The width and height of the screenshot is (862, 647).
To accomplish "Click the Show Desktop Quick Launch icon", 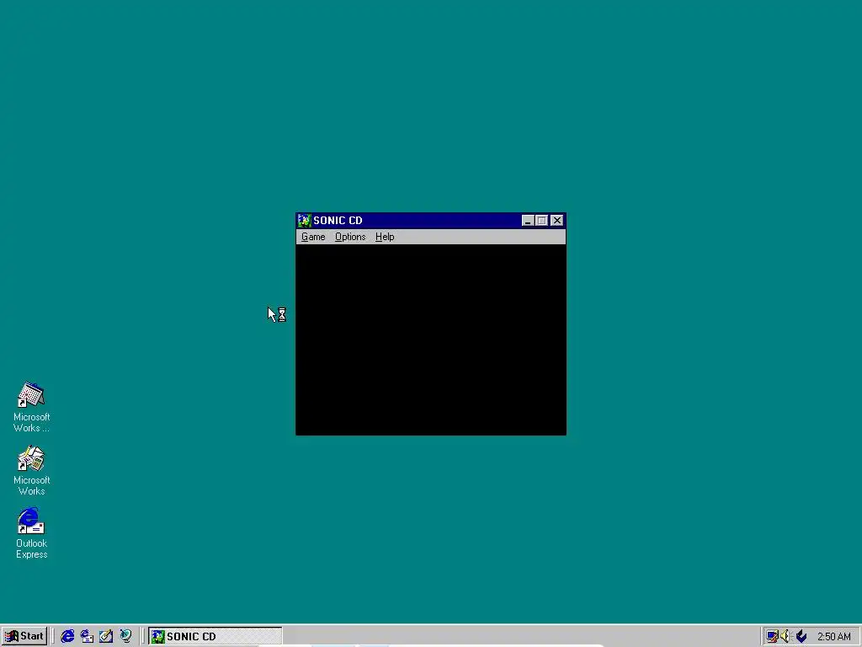I will click(106, 636).
